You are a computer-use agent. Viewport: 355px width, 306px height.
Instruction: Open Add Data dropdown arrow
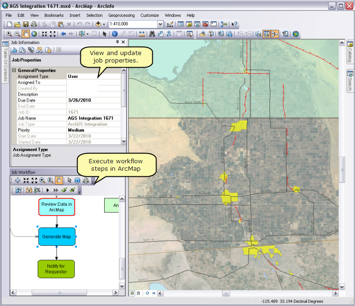coord(104,24)
